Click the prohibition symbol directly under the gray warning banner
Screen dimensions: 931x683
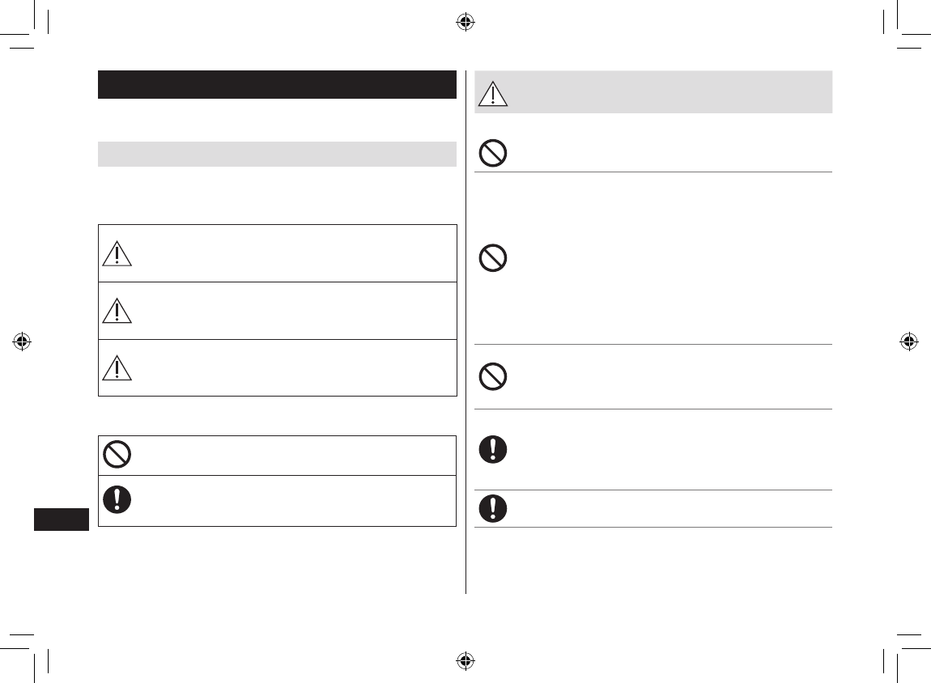click(493, 153)
